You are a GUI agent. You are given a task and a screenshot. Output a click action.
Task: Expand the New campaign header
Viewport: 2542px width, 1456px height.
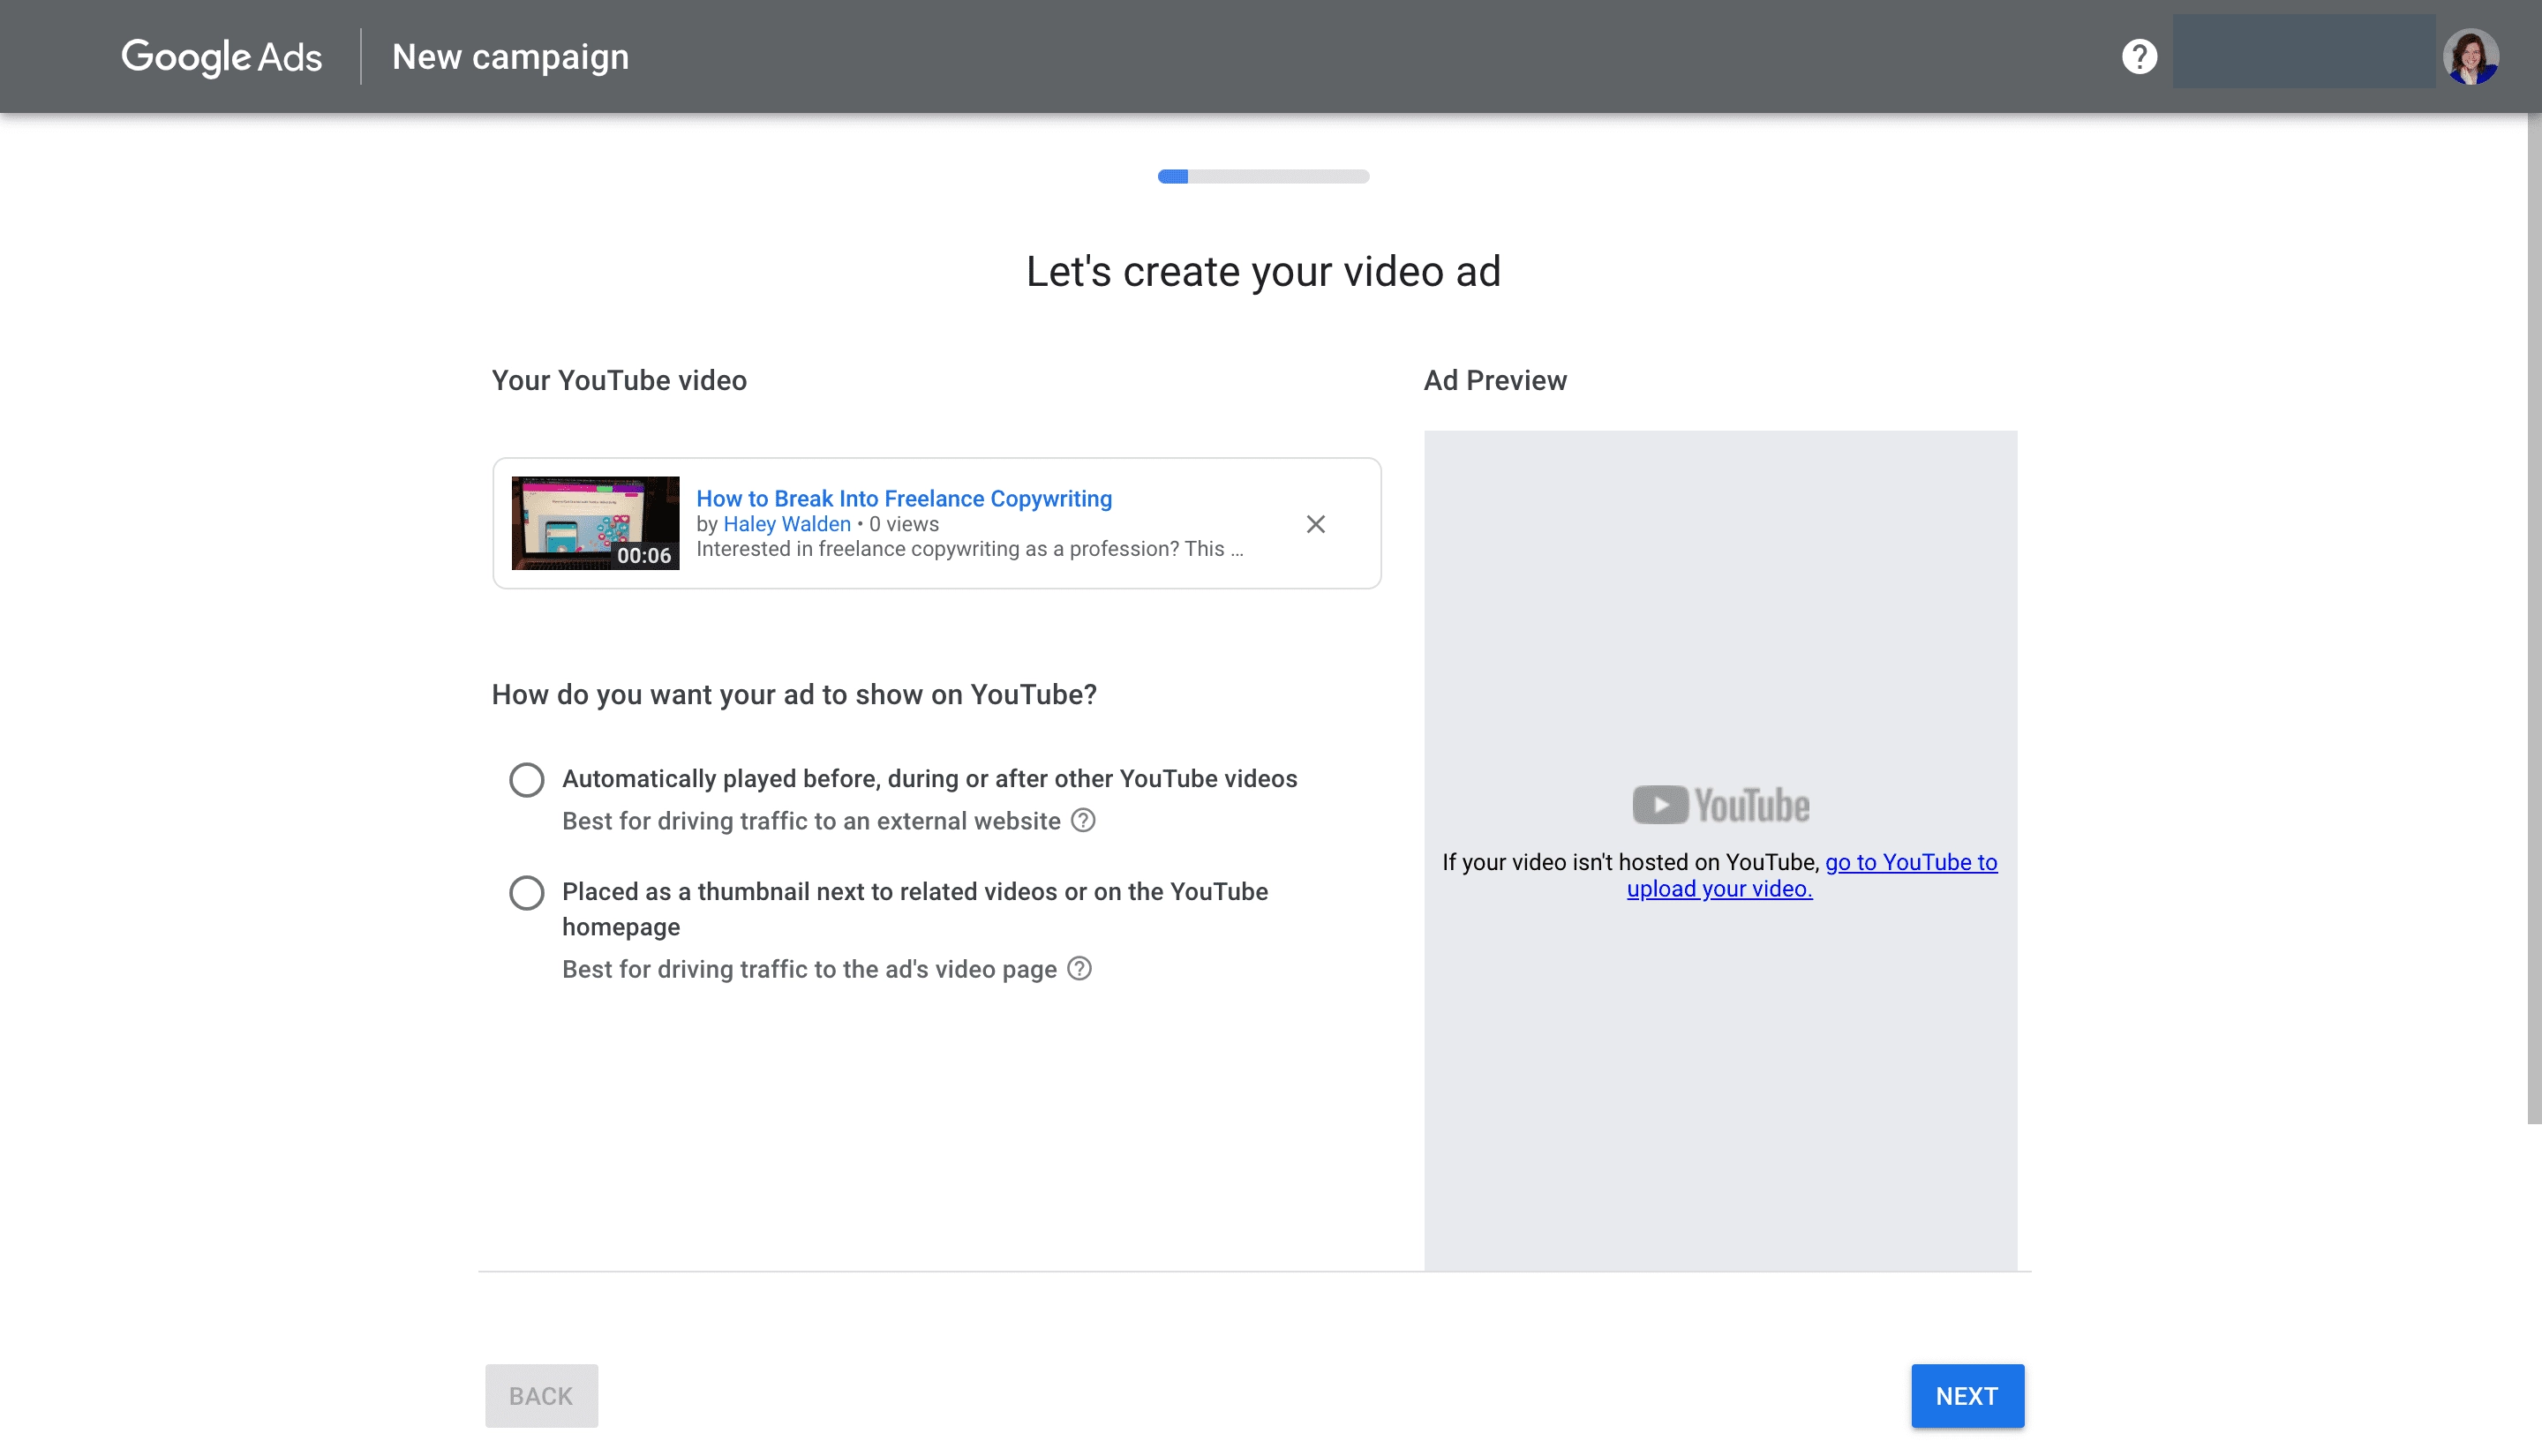(510, 56)
